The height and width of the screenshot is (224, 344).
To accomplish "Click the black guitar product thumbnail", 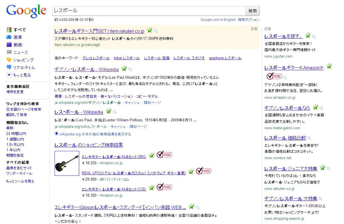I will pyautogui.click(x=67, y=163).
